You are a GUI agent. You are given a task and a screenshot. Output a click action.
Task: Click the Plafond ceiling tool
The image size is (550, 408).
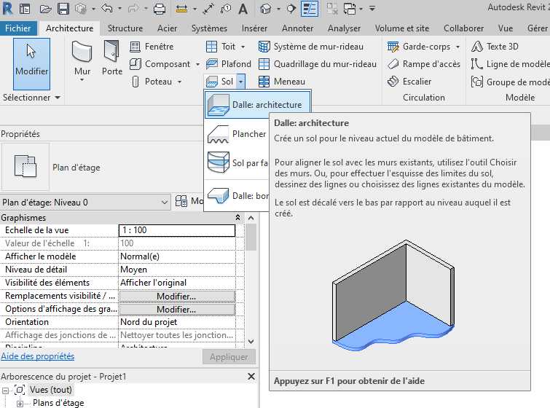click(228, 64)
